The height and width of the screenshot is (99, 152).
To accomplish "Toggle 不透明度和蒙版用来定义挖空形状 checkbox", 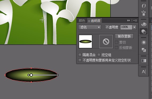I will [80, 60].
